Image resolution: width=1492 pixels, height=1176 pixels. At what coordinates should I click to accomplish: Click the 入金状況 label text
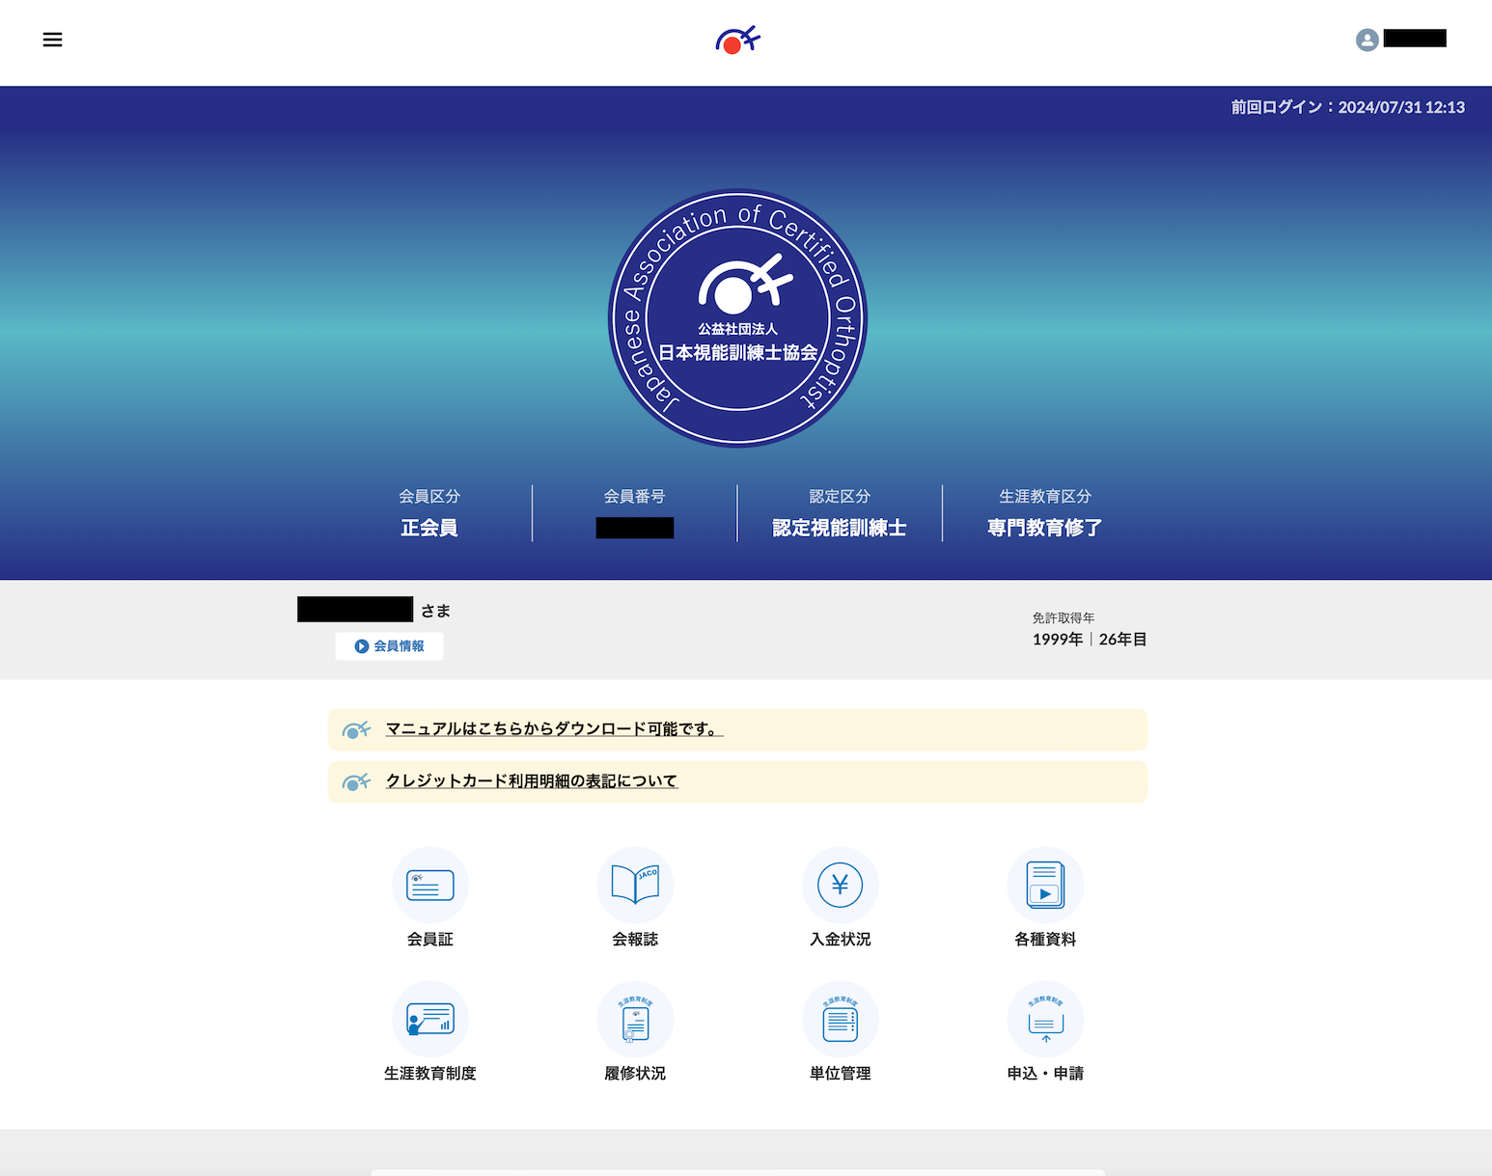coord(841,939)
